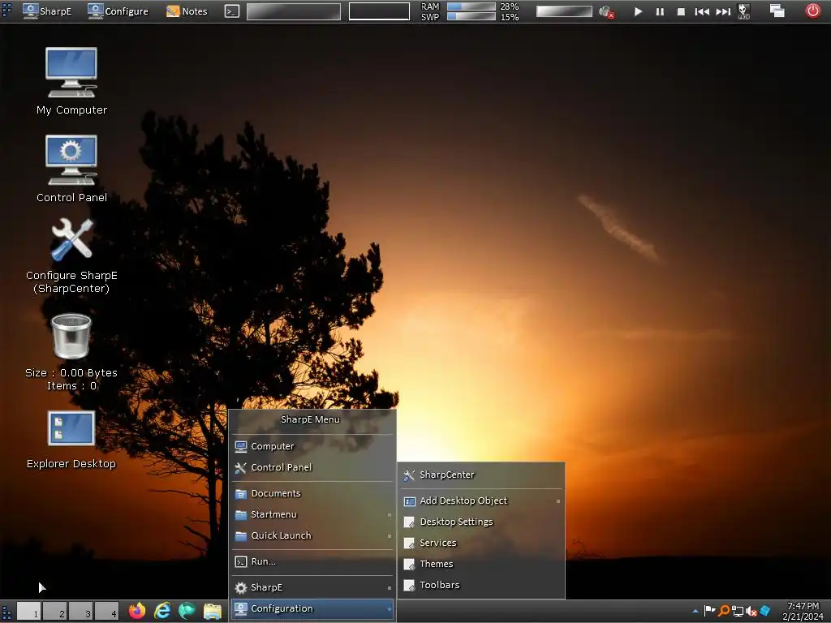The width and height of the screenshot is (831, 623).
Task: Switch to virtual desktop 4
Action: point(107,612)
